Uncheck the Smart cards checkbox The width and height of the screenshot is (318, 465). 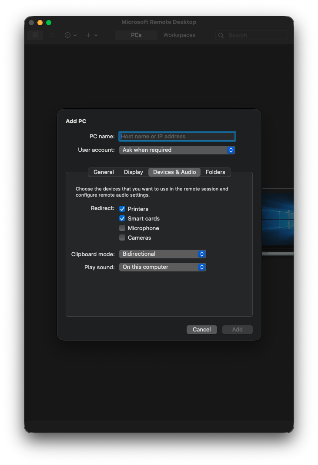(122, 218)
